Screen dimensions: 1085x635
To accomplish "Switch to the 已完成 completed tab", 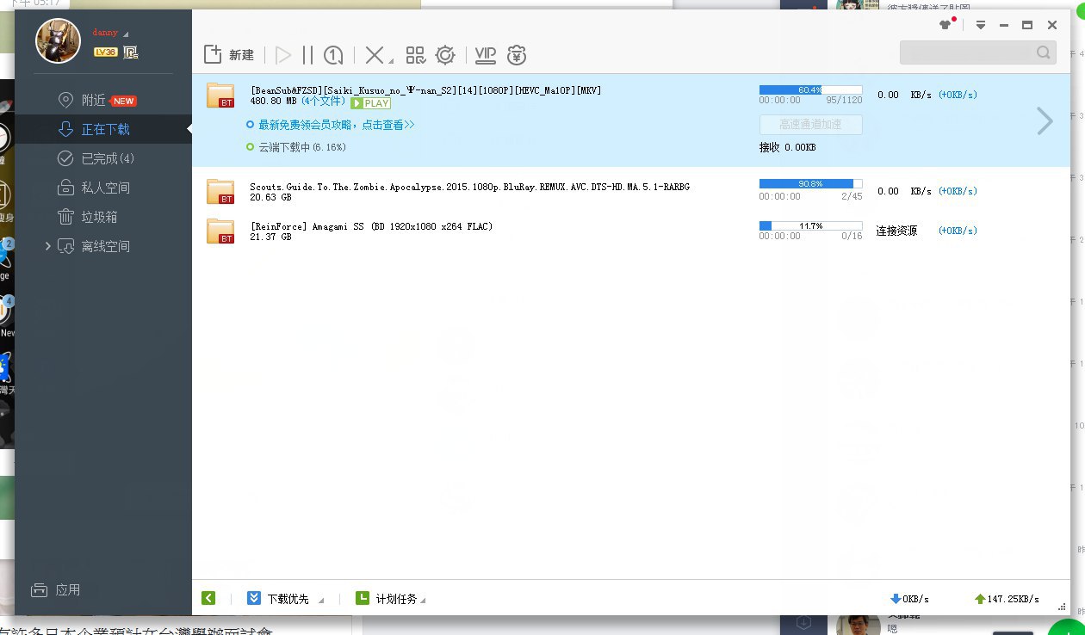I will pyautogui.click(x=108, y=158).
